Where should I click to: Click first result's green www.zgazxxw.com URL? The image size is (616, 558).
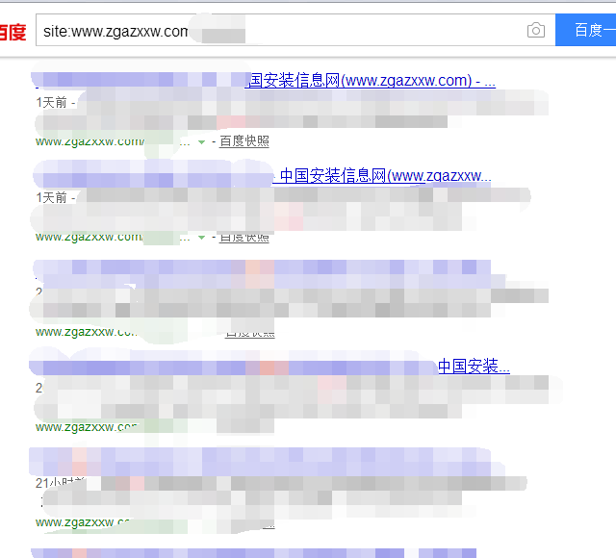coord(90,141)
